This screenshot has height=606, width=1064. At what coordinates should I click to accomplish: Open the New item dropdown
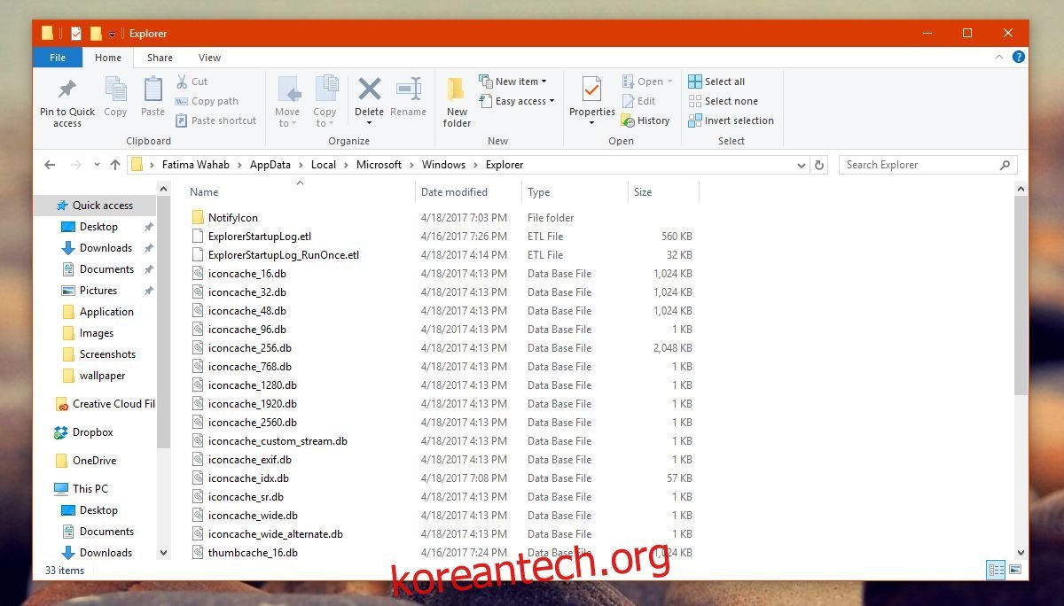click(512, 82)
